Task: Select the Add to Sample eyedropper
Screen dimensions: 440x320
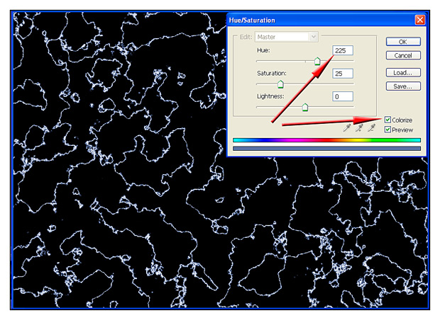Action: click(359, 128)
